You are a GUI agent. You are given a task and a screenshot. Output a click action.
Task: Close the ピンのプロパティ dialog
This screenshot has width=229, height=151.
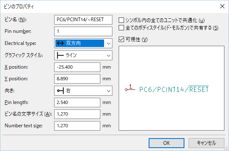tap(222, 6)
